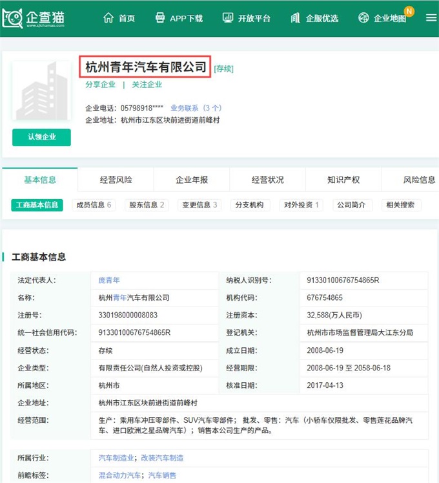The width and height of the screenshot is (439, 483).
Task: Click 分享企业 link
Action: [100, 85]
